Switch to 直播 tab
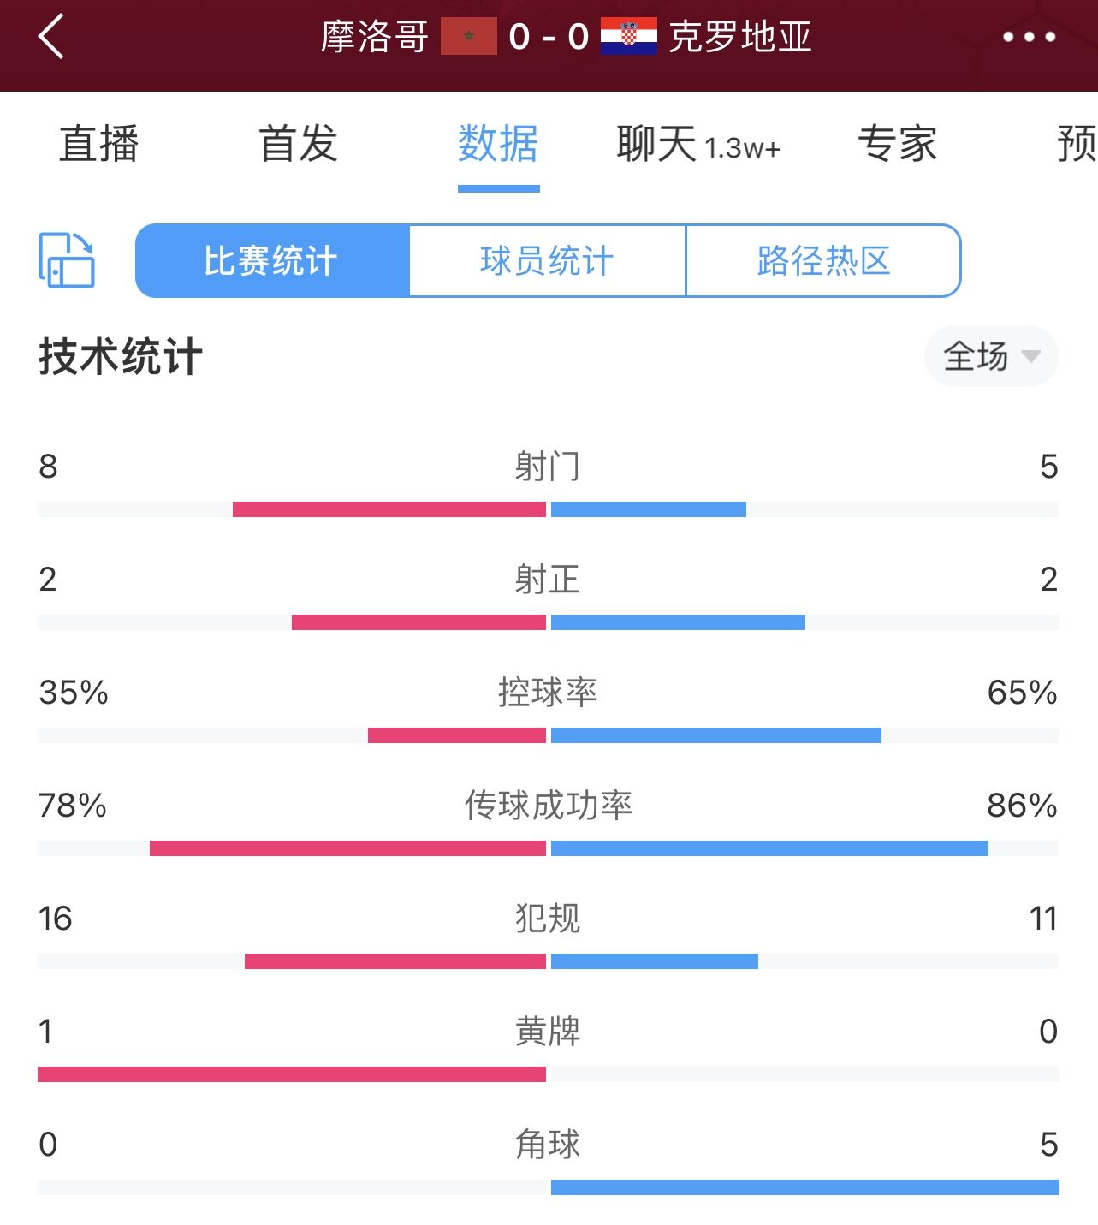Screen dimensions: 1098x1225 coord(99,144)
